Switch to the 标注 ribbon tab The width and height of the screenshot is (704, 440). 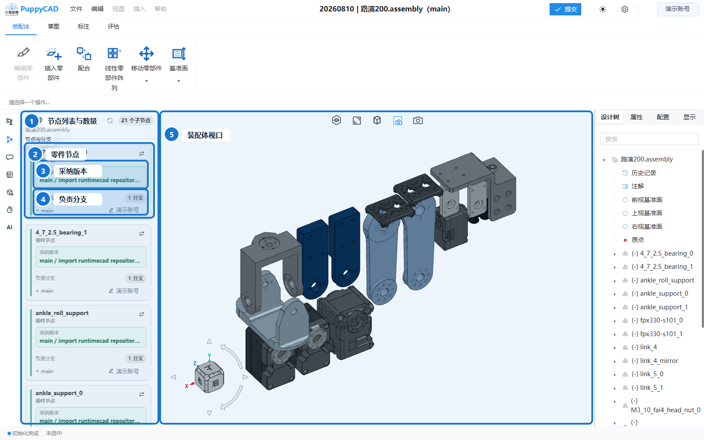pos(84,26)
